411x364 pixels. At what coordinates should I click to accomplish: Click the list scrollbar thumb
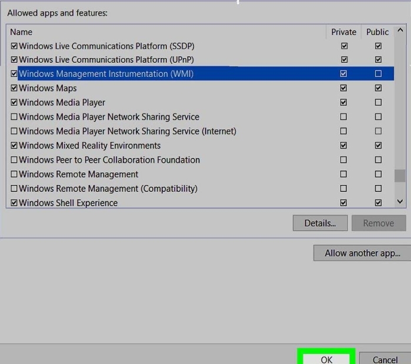pyautogui.click(x=400, y=176)
